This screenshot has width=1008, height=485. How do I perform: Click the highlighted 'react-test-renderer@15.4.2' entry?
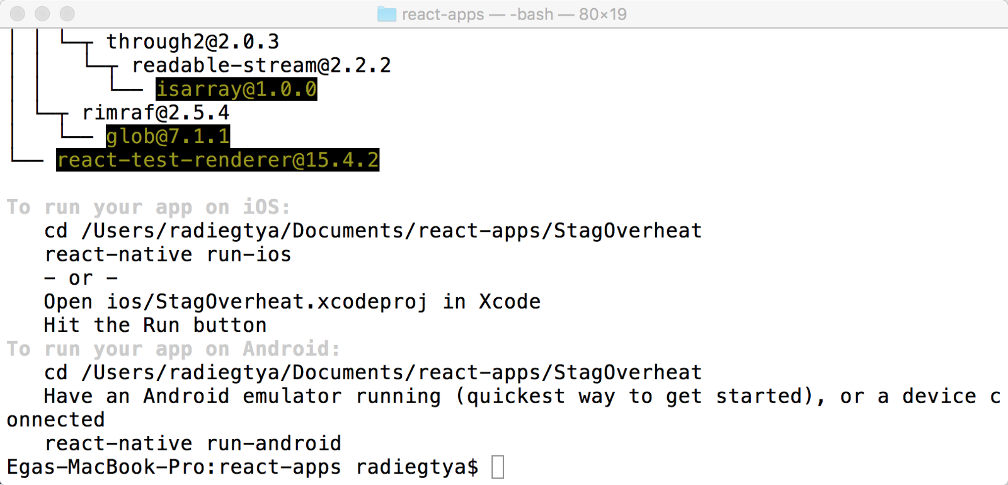[x=218, y=160]
